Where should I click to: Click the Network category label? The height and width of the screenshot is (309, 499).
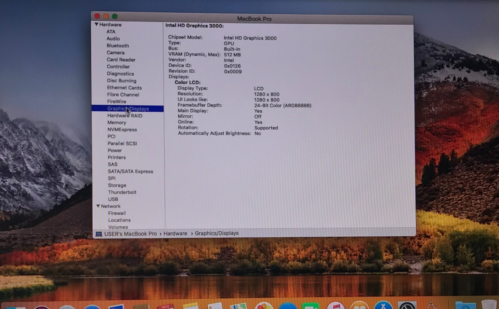[111, 206]
